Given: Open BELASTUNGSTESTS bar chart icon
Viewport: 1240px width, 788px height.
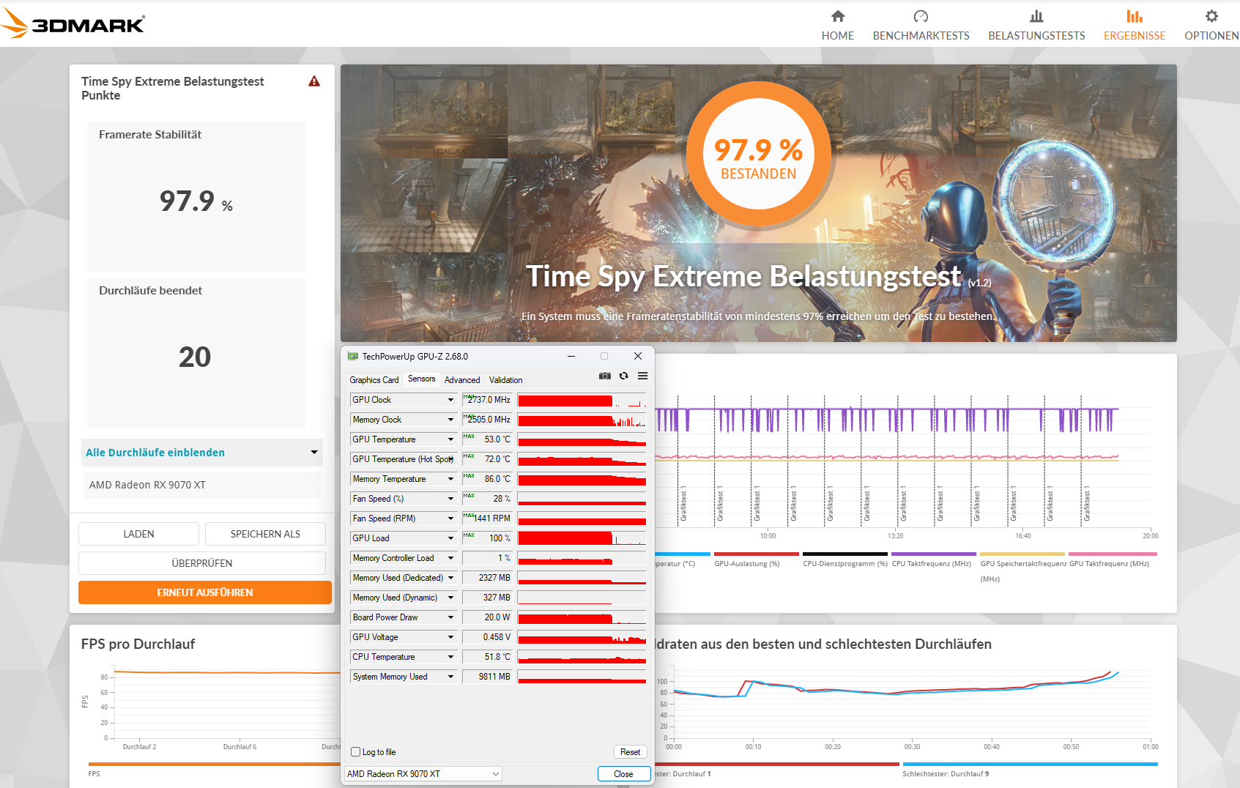Looking at the screenshot, I should (x=1036, y=16).
